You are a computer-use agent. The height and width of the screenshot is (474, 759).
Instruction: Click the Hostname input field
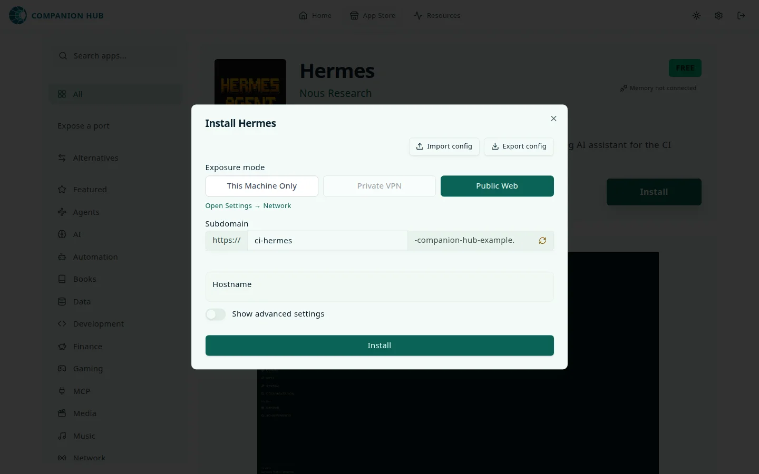point(379,287)
